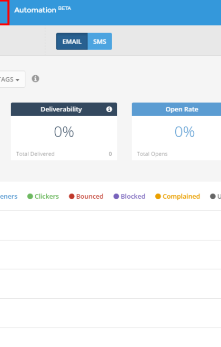Screen dimensions: 221x347
Task: Click the TAGS dropdown caret arrow
Action: pos(17,80)
